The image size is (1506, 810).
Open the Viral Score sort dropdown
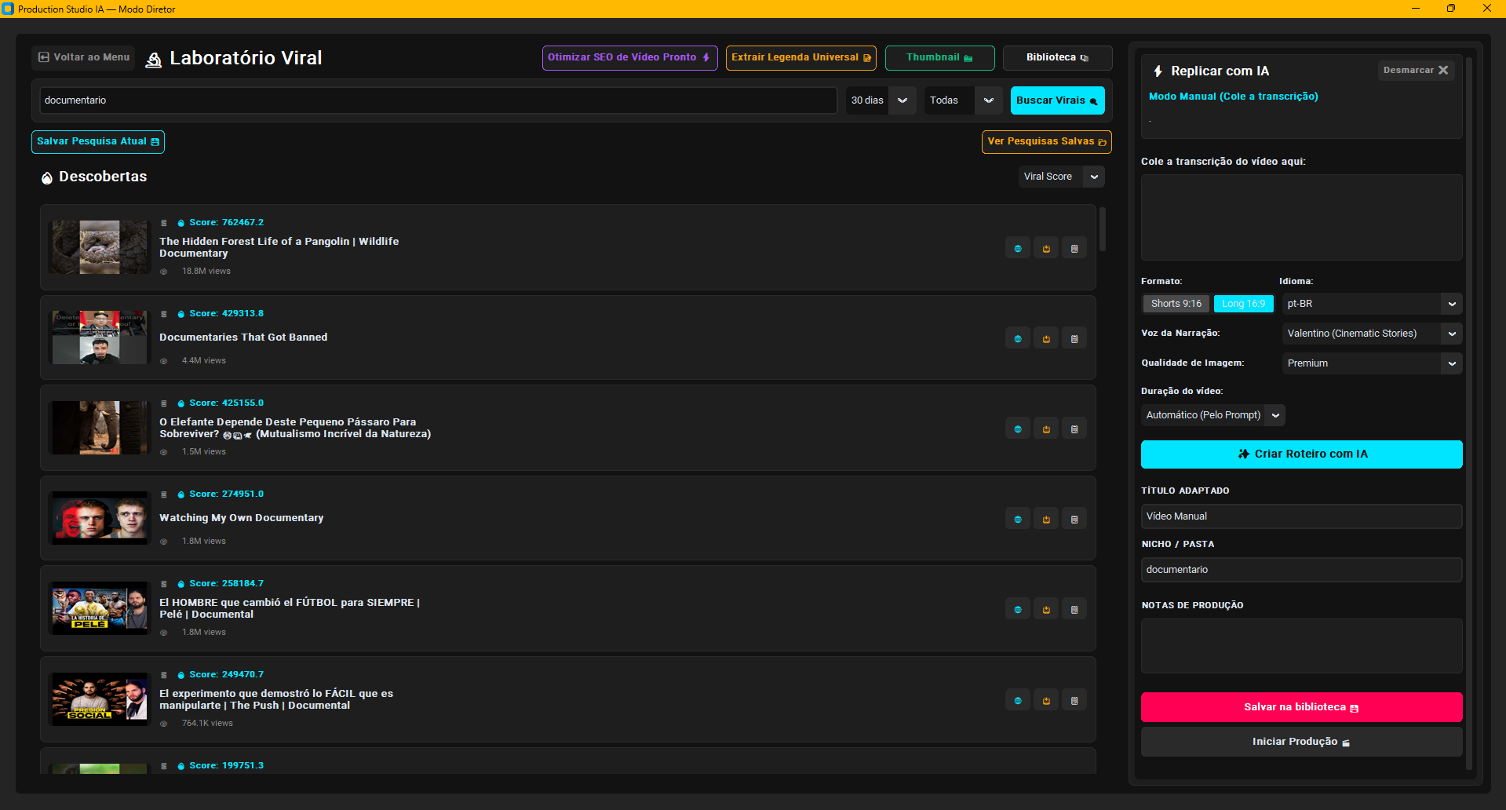point(1061,177)
